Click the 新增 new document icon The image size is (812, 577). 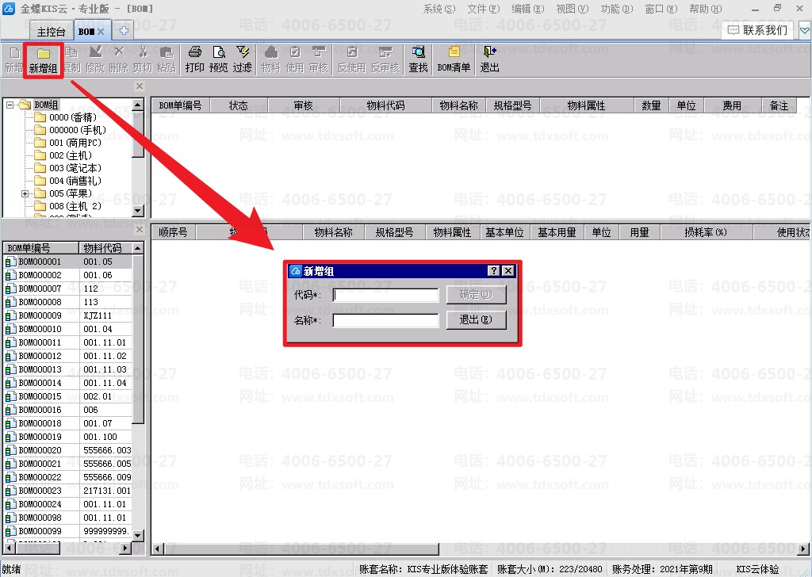tap(14, 52)
